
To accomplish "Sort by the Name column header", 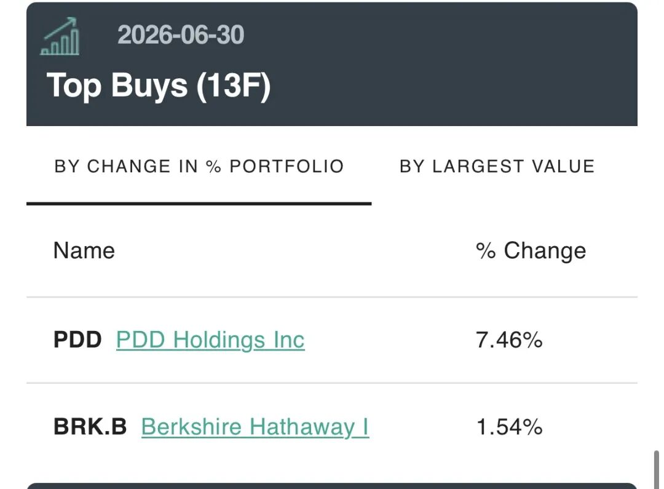I will click(84, 250).
